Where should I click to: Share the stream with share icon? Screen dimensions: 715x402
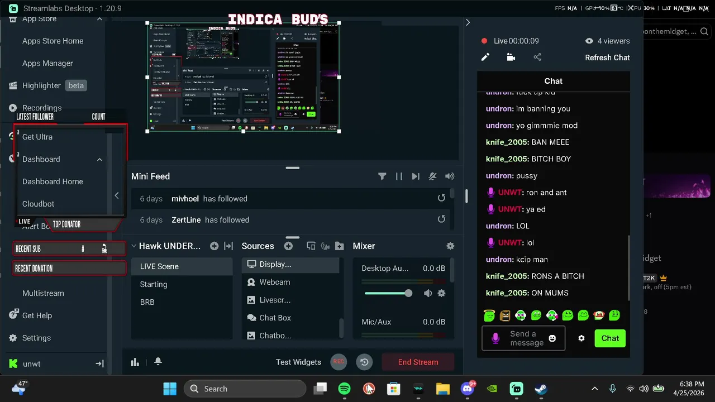tap(537, 57)
